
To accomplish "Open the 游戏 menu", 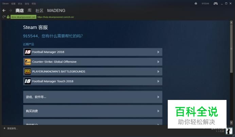I will (27, 4).
